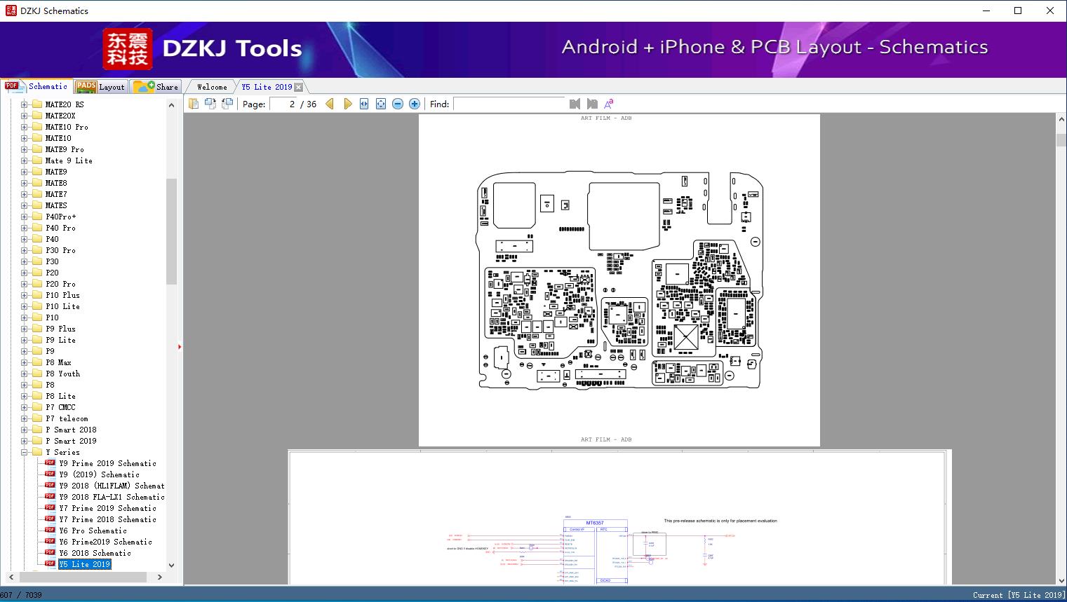Collapse the Y Series folder
This screenshot has height=602, width=1067.
[x=24, y=452]
